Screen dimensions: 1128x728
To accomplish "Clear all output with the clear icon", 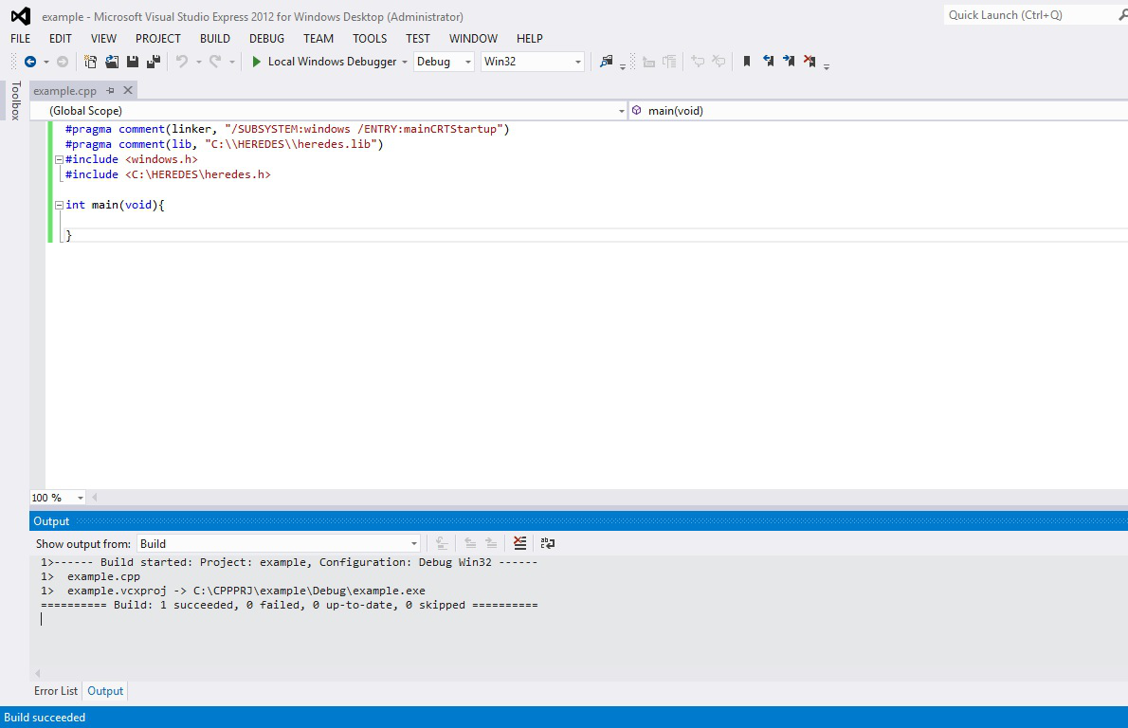I will coord(519,544).
